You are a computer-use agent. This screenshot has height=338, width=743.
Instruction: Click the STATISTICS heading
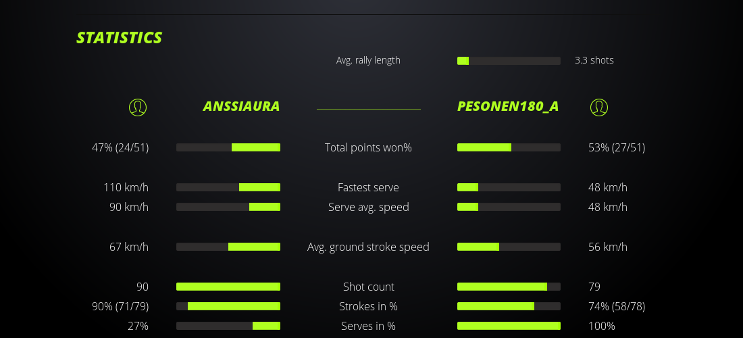[120, 38]
